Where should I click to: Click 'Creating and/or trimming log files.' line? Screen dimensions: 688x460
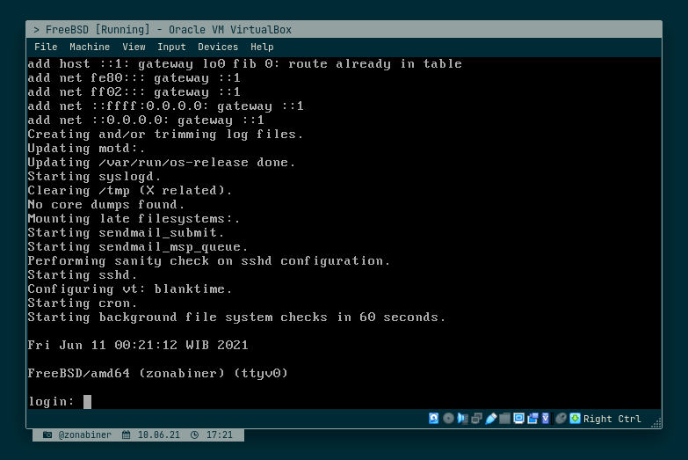(165, 135)
